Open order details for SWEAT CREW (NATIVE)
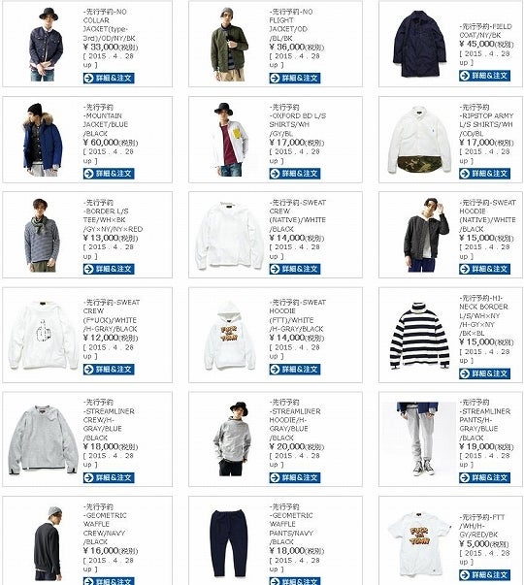Screen dimensions: 524x585 coord(294,269)
